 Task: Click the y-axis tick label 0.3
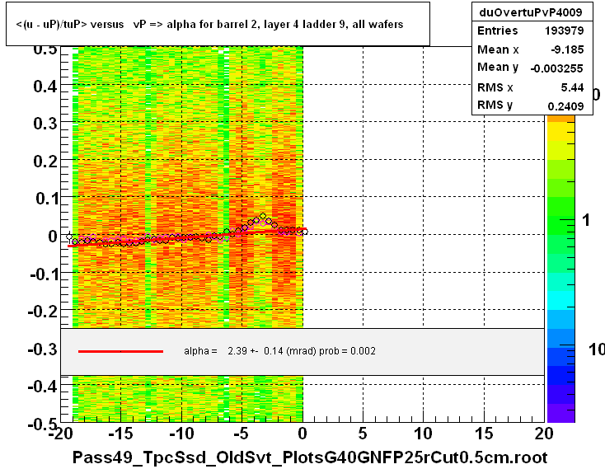click(45, 124)
